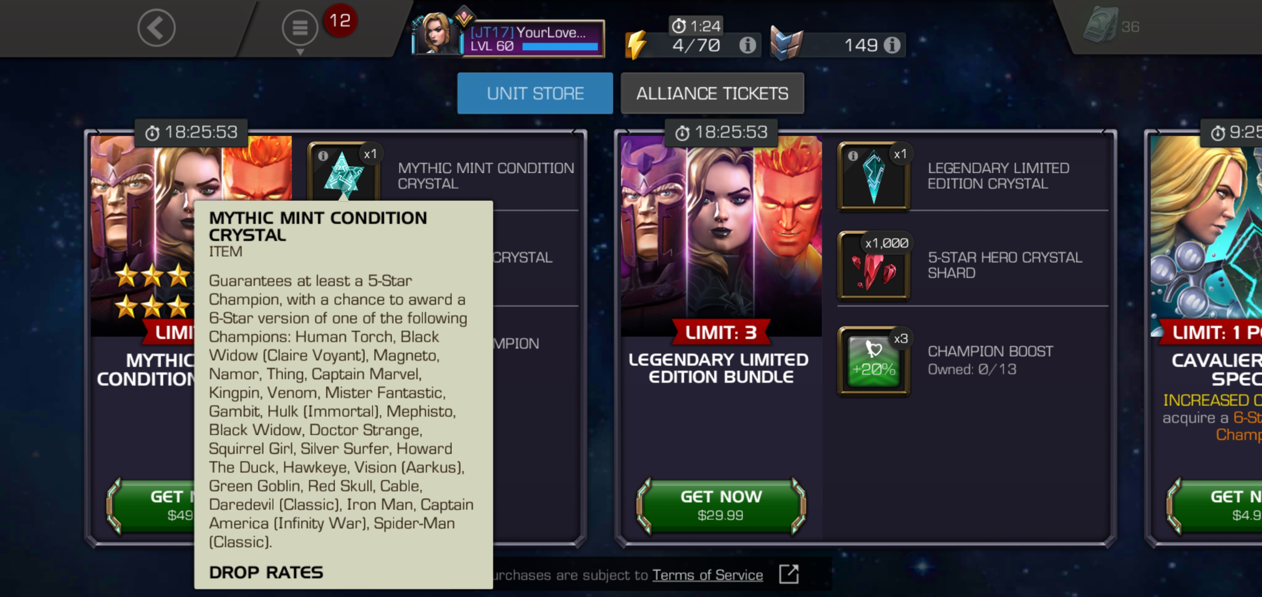
Task: Expand the Drop Rates section
Action: (x=266, y=572)
